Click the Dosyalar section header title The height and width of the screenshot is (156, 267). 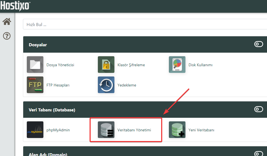coord(38,45)
